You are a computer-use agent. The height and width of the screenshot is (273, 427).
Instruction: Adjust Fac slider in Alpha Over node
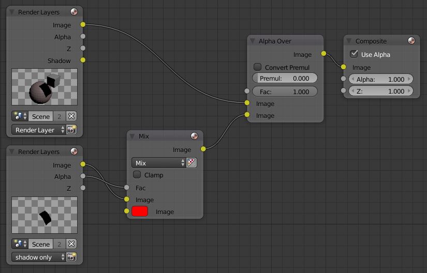285,92
